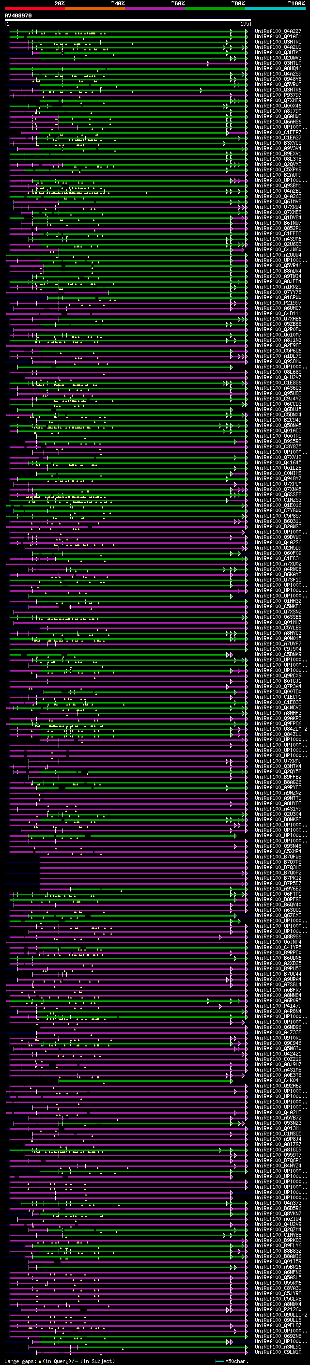Click the alignment bar for UniRef100_Q4A2Z7
The image size is (310, 1365).
[x=129, y=31]
